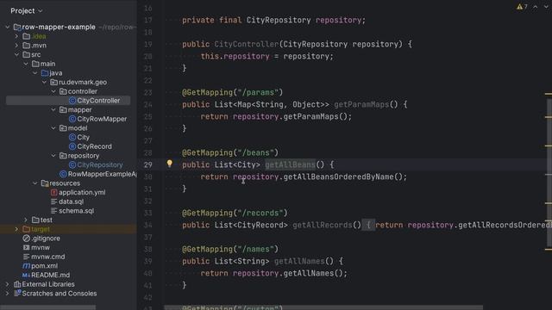The width and height of the screenshot is (552, 310).
Task: Click the target folder icon
Action: click(x=27, y=229)
